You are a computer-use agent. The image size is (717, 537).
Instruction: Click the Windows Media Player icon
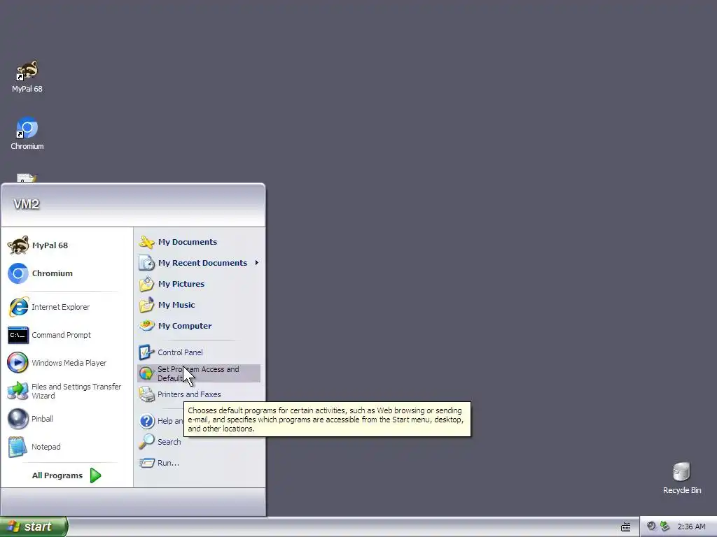pyautogui.click(x=18, y=363)
